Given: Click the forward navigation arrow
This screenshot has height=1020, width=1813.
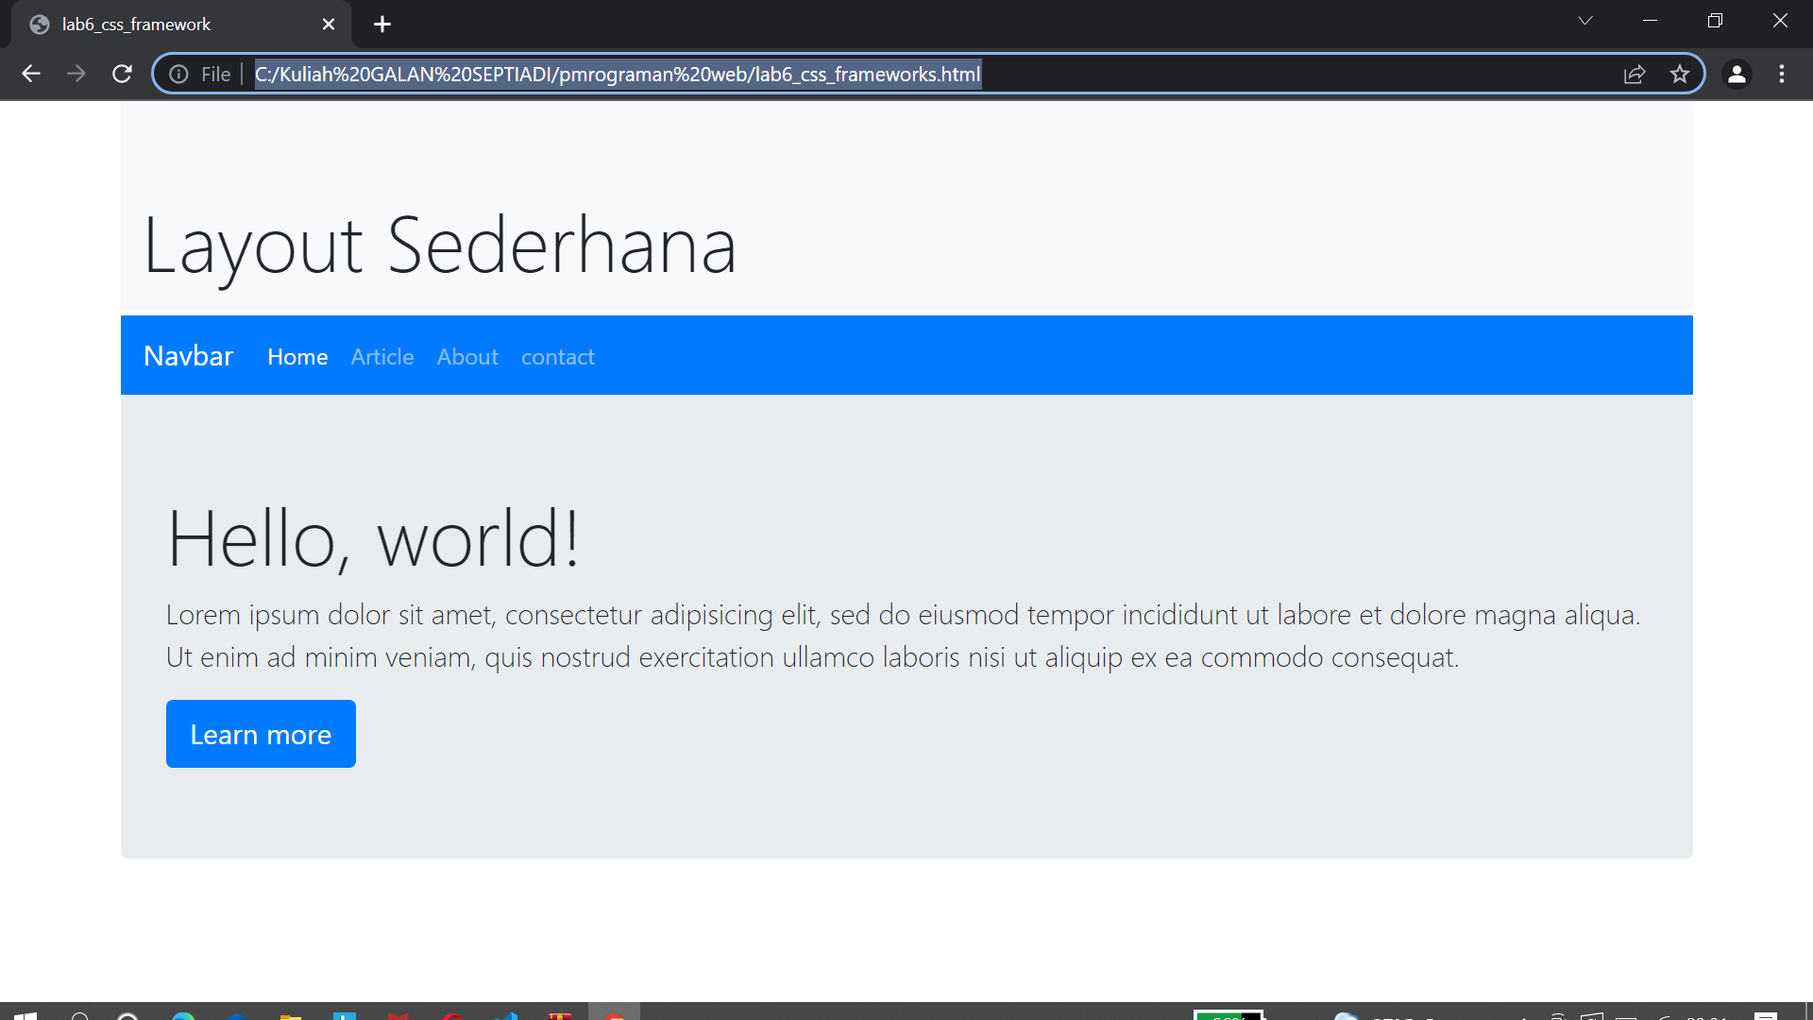Looking at the screenshot, I should pos(76,74).
